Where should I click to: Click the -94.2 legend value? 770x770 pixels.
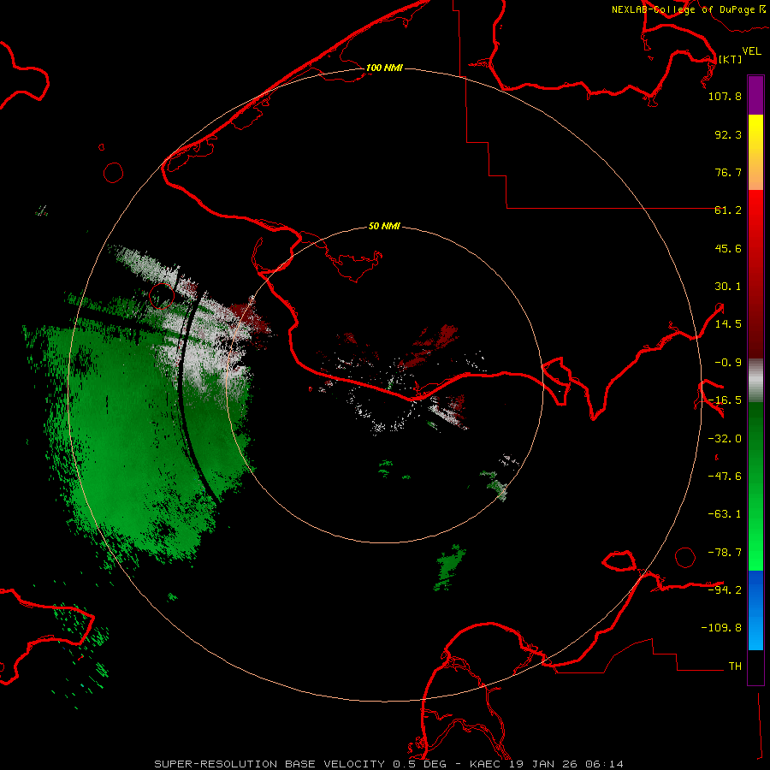tap(725, 589)
